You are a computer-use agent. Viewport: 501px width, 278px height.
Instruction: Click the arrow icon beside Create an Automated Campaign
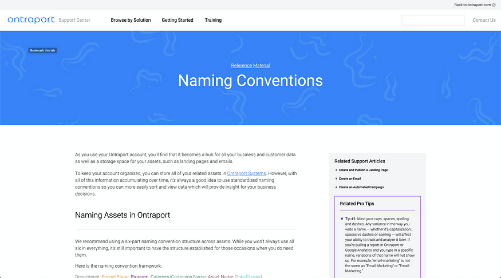[x=336, y=188]
